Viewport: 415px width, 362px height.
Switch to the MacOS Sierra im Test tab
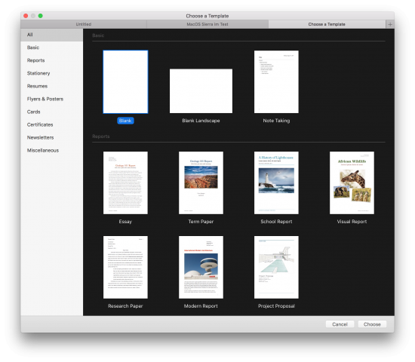pyautogui.click(x=207, y=24)
